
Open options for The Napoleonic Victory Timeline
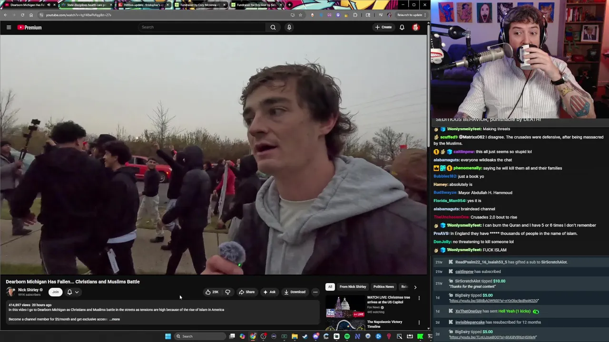419,323
